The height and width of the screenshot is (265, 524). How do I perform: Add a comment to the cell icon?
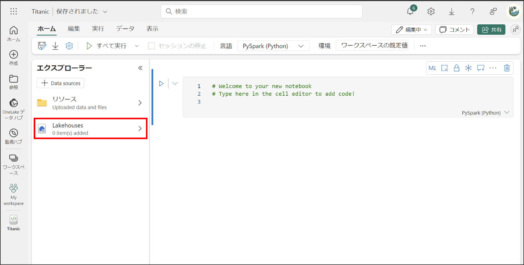coord(481,68)
